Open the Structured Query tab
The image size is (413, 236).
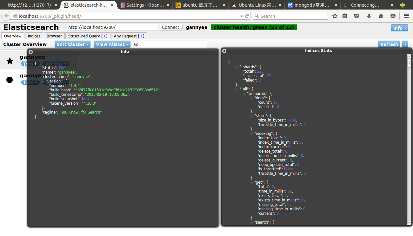click(x=88, y=36)
